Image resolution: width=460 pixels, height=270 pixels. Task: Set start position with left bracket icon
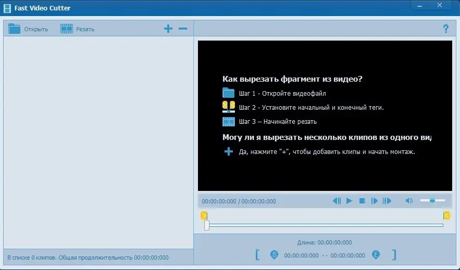tap(257, 255)
